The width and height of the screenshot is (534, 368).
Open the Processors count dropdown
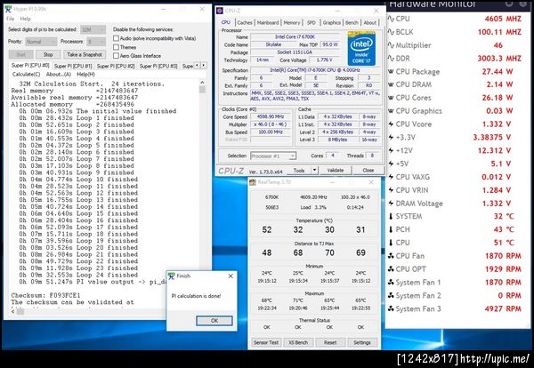pyautogui.click(x=96, y=42)
